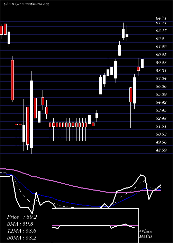
Task: Click the 58.31 price axis label
Action: tap(161, 71)
